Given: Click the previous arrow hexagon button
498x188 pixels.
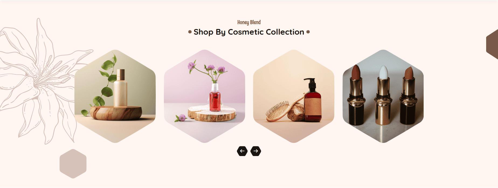Looking at the screenshot, I should [x=242, y=151].
